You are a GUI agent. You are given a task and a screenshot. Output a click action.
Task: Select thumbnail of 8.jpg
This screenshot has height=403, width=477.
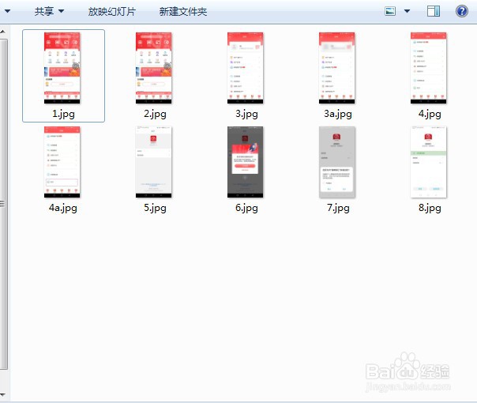[x=428, y=162]
